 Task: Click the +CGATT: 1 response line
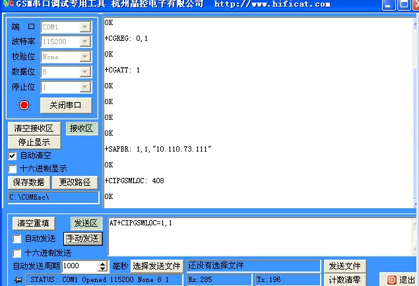[122, 70]
